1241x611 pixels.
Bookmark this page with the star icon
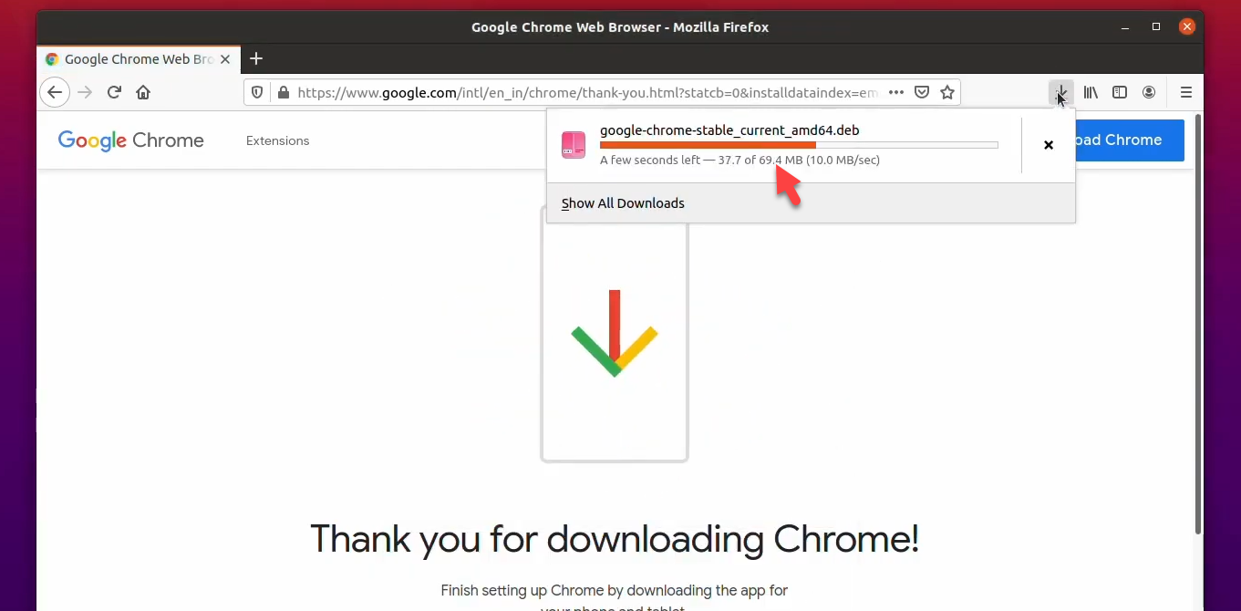pyautogui.click(x=947, y=92)
